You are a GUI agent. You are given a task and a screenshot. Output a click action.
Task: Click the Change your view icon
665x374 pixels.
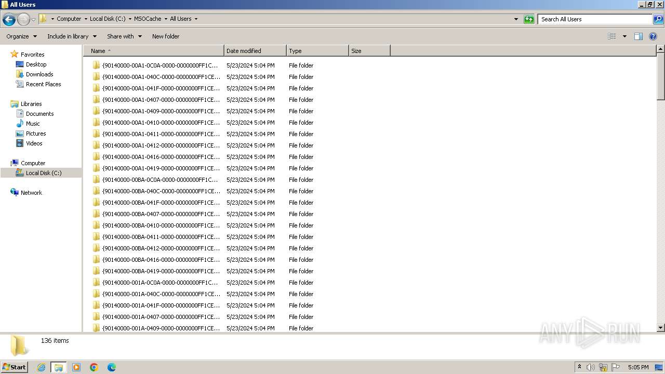pos(612,36)
